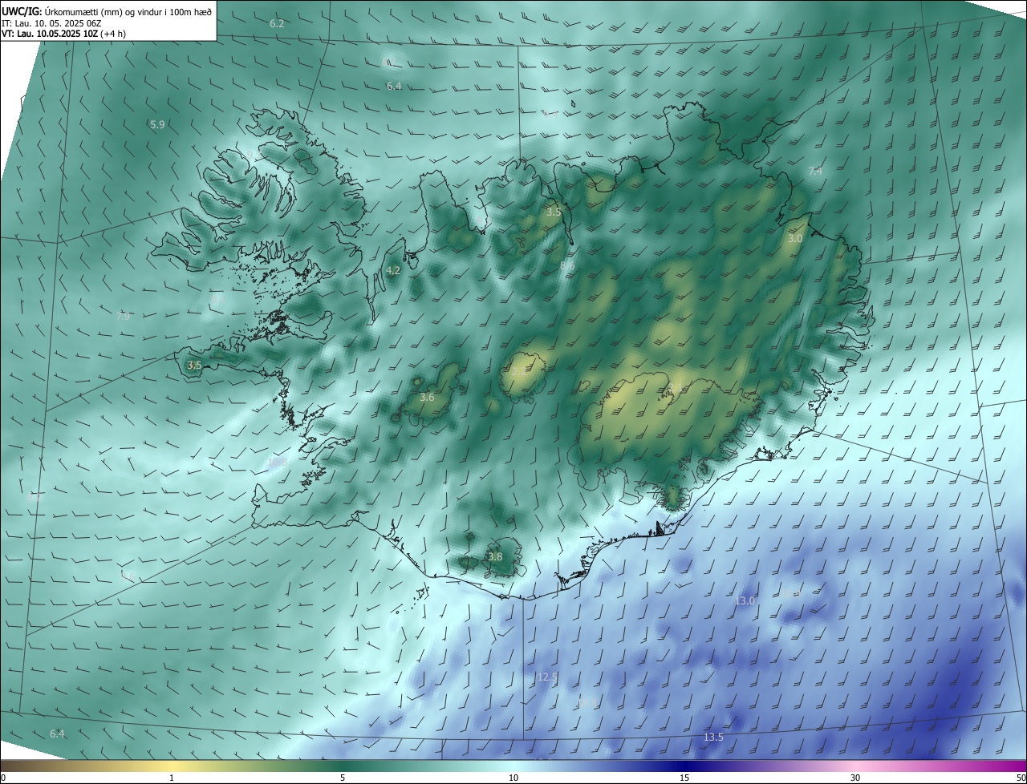Click the colorbar tick label 50

click(x=1021, y=778)
